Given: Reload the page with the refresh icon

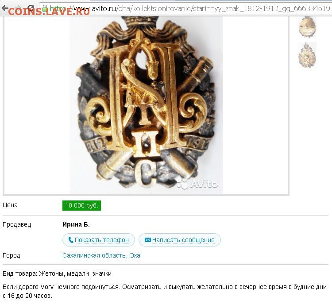Looking at the screenshot, I should pos(31,8).
